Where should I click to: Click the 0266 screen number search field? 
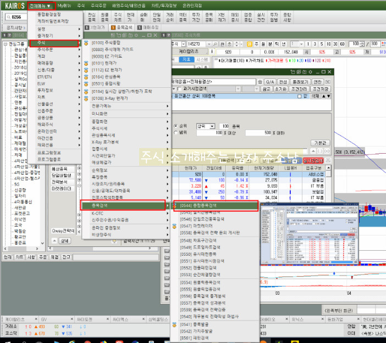point(16,17)
